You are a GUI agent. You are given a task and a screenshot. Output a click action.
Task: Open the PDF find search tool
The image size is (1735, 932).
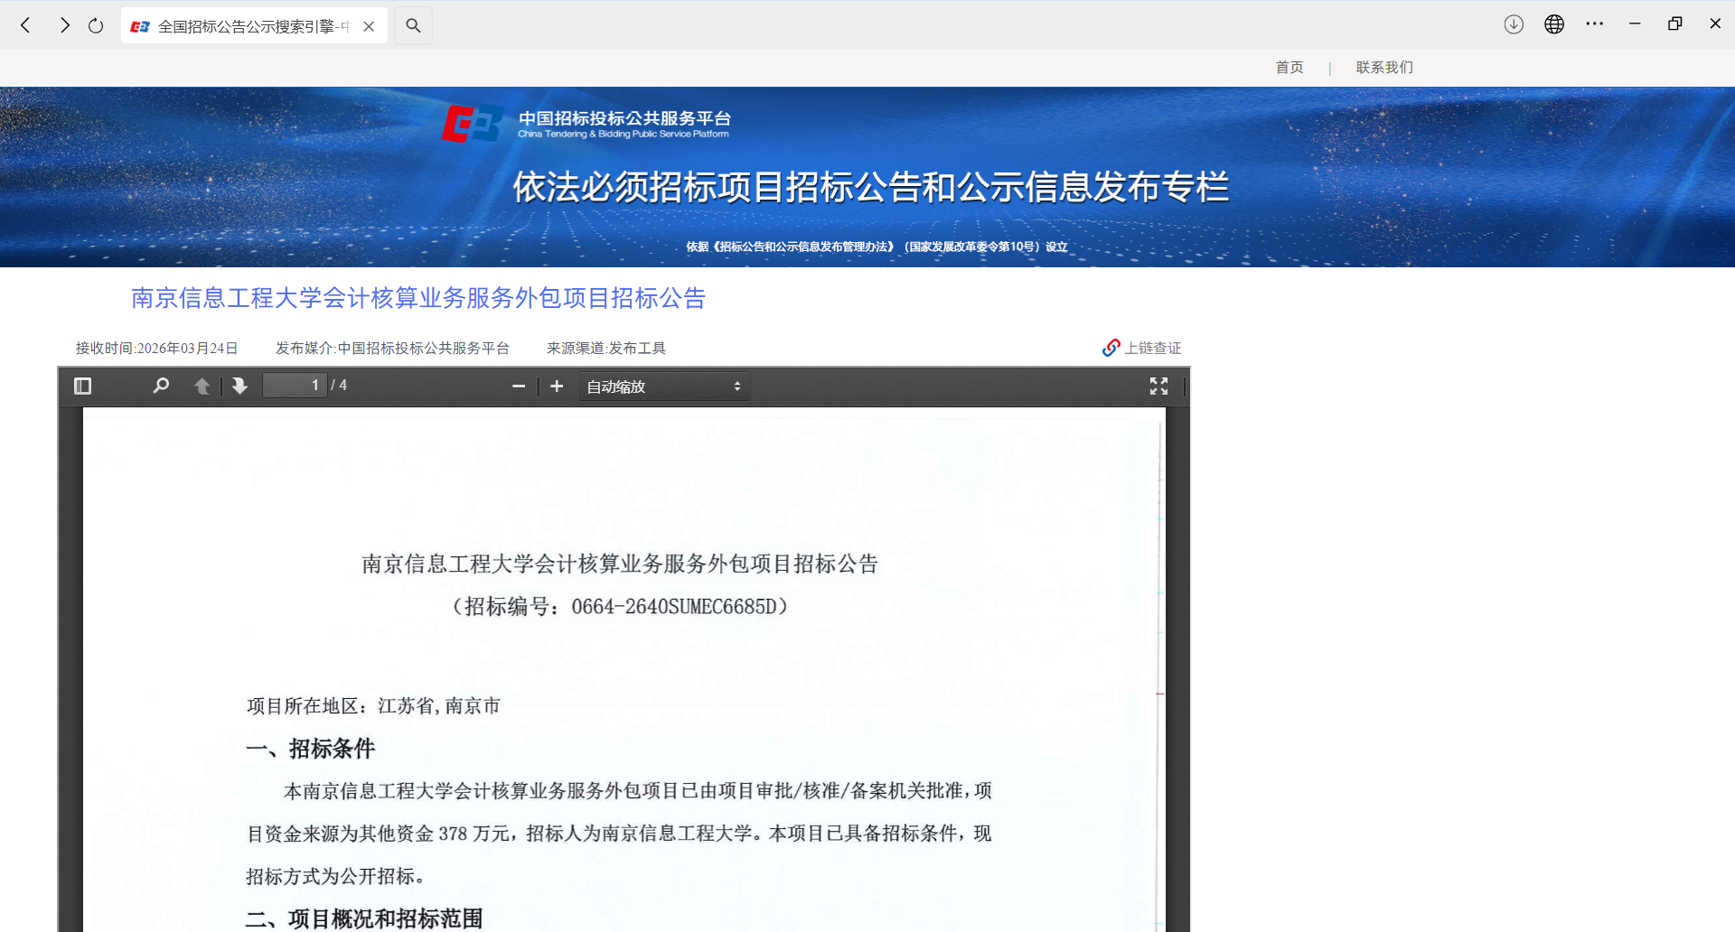[161, 387]
